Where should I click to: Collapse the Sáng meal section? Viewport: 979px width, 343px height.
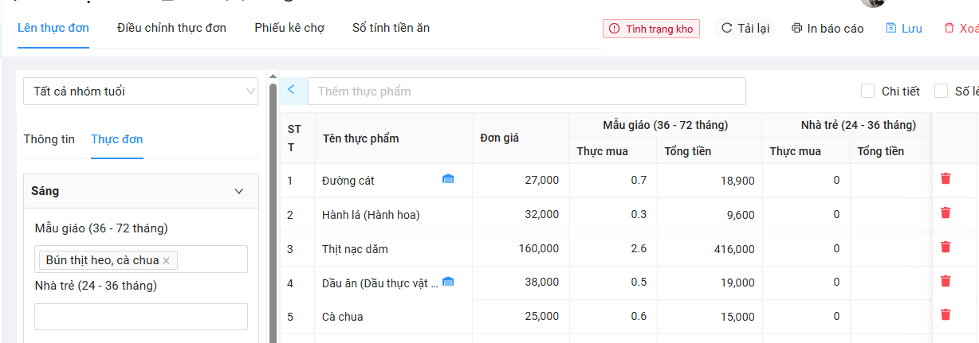pyautogui.click(x=238, y=191)
